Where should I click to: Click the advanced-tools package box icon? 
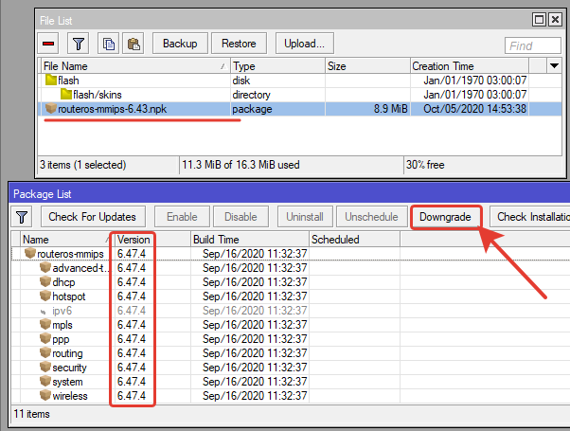coord(45,267)
